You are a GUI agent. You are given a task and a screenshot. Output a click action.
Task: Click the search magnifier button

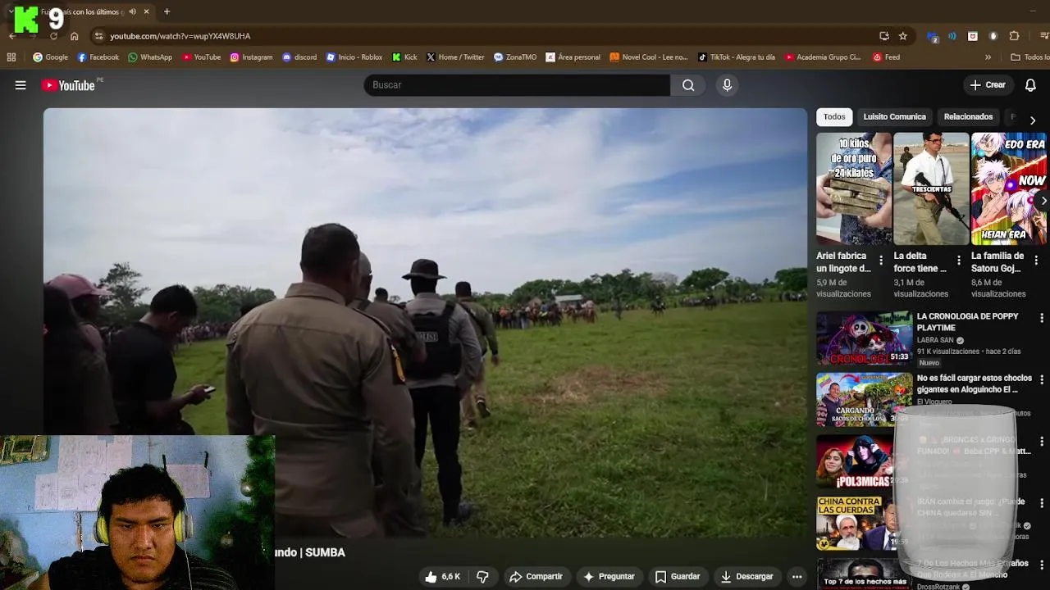point(687,85)
